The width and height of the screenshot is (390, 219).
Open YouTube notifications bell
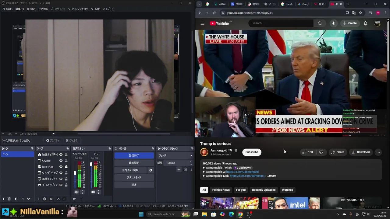[x=366, y=23]
